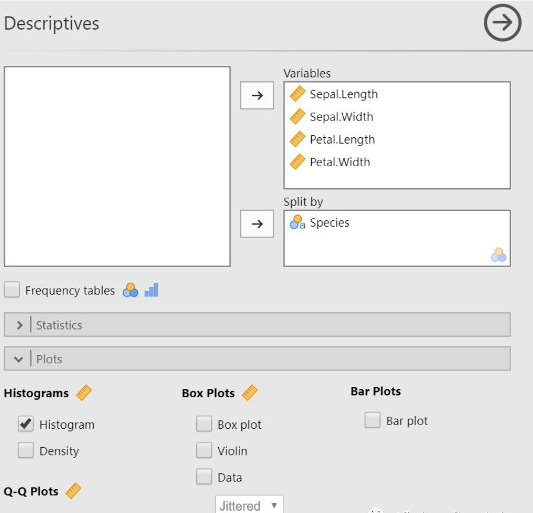
Task: Click the nominal icon next to Species
Action: click(297, 223)
